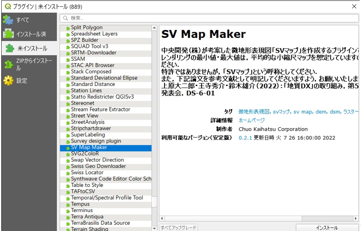The height and width of the screenshot is (231, 361).
Task: Click version 0.2.1 link
Action: tap(245, 138)
